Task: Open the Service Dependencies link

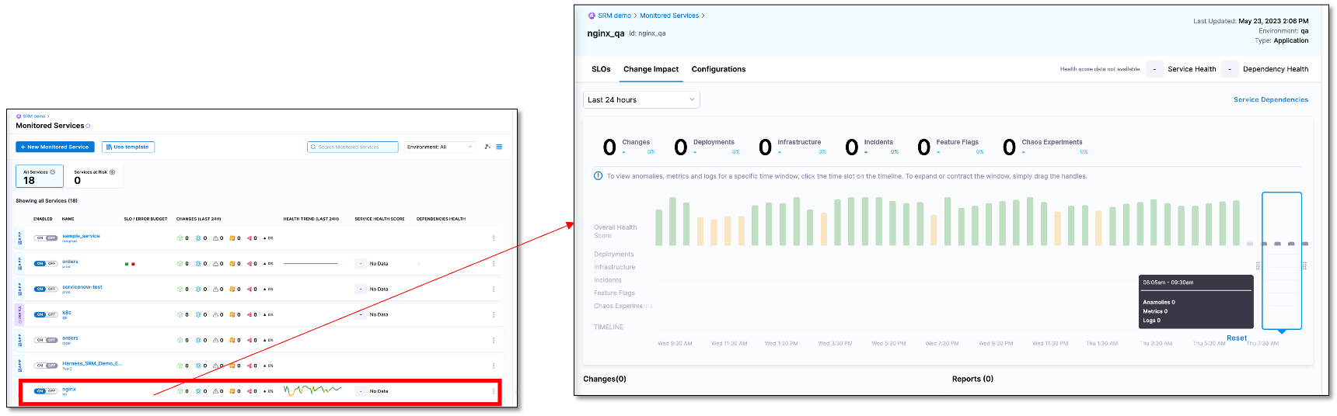Action: (1270, 100)
